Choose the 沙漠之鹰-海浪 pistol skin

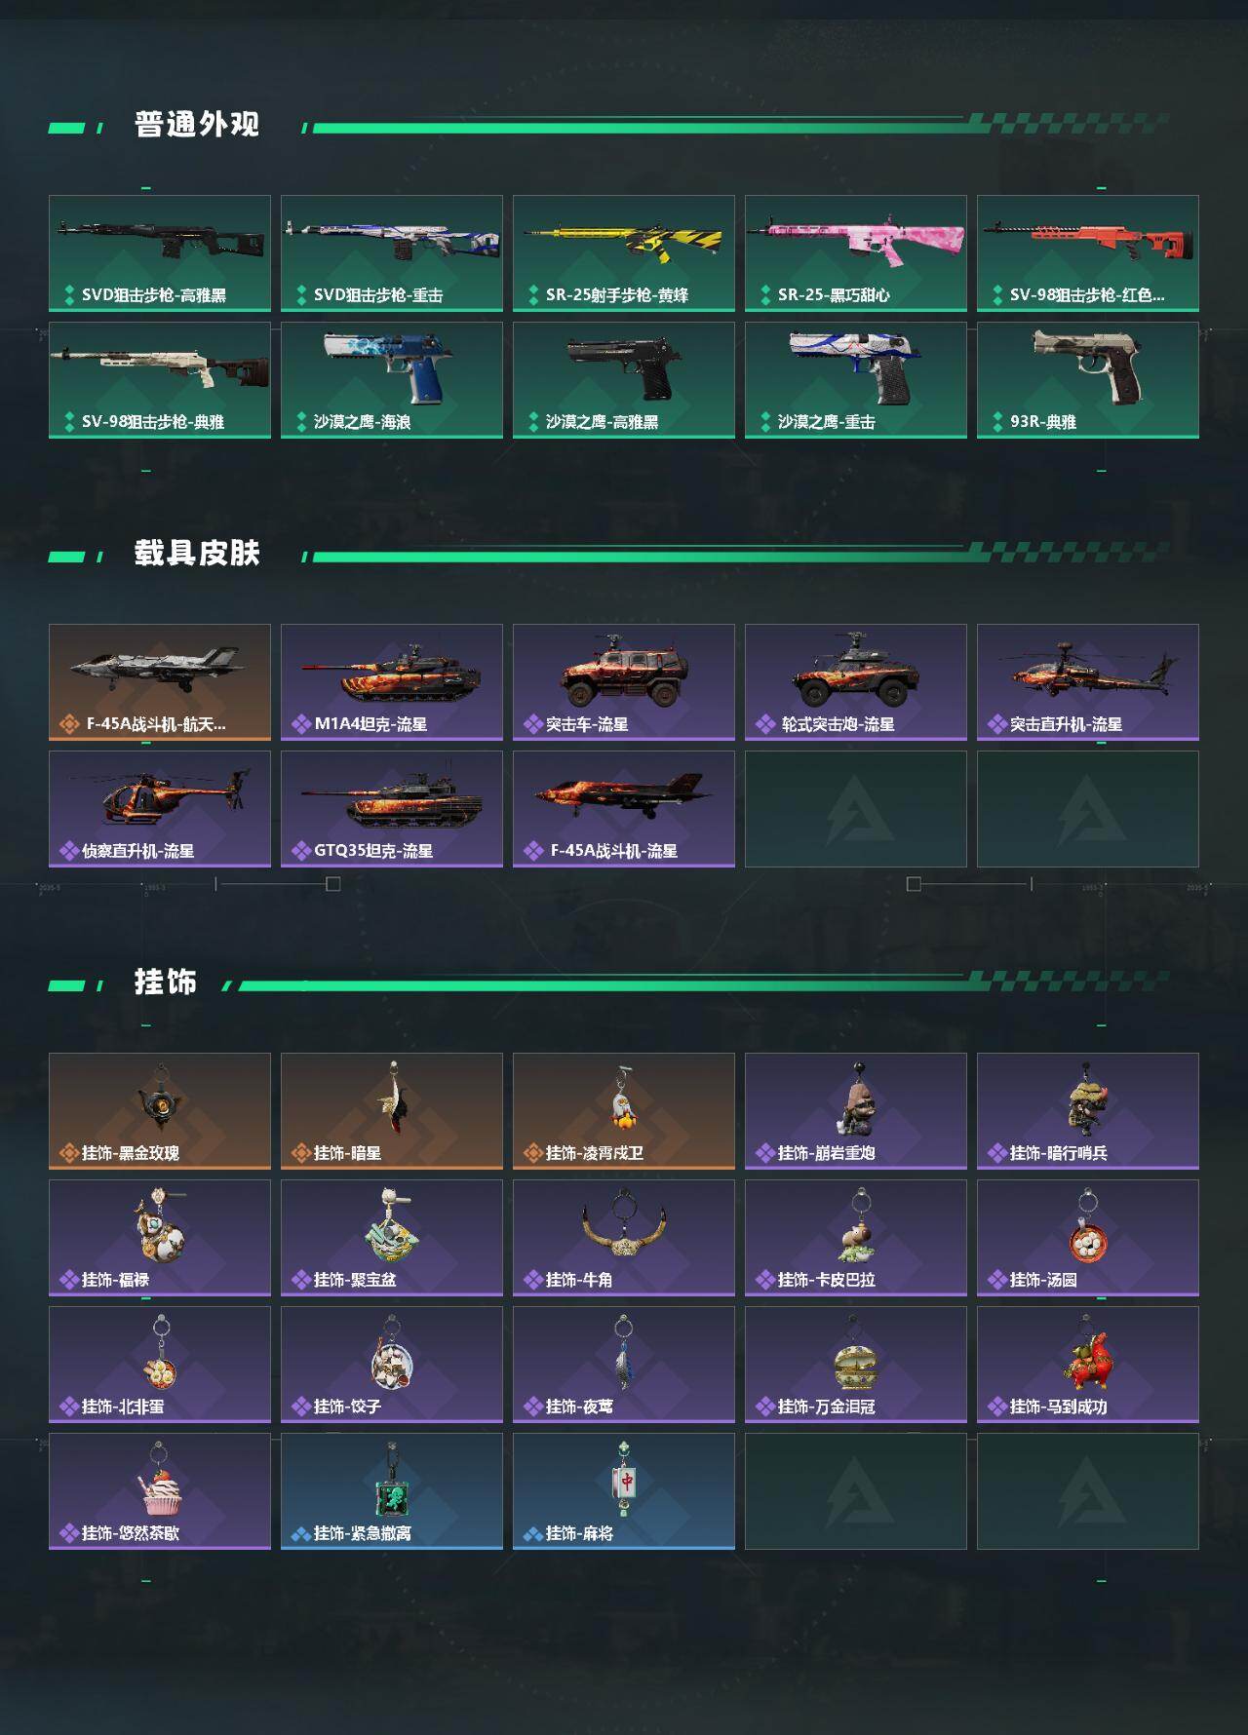point(392,380)
